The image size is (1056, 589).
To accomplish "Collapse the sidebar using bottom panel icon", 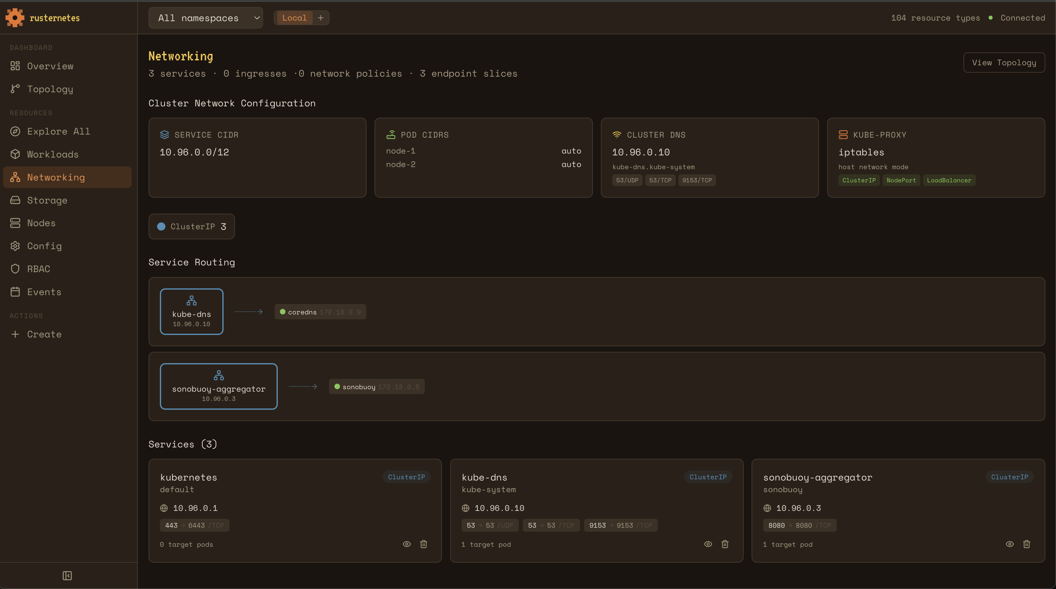I will [67, 576].
